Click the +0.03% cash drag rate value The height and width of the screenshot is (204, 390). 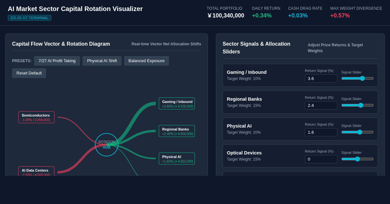point(298,16)
